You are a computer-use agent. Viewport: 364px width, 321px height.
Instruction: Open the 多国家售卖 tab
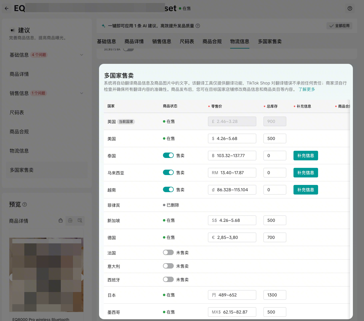pyautogui.click(x=269, y=41)
